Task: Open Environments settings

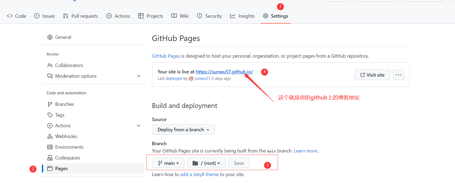Action: (x=94, y=147)
